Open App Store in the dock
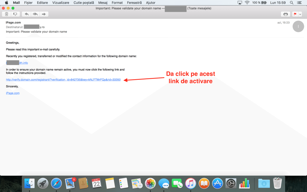Screen dimensions: 307x192 coord(218,183)
